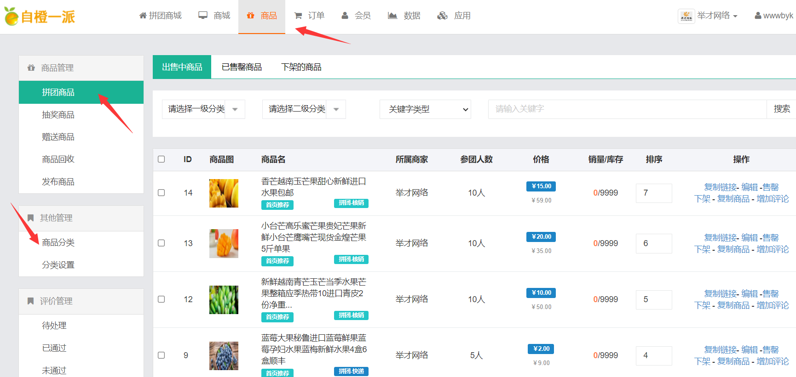The width and height of the screenshot is (796, 377).
Task: Click the mango thumbnail for ID 14
Action: pos(224,193)
